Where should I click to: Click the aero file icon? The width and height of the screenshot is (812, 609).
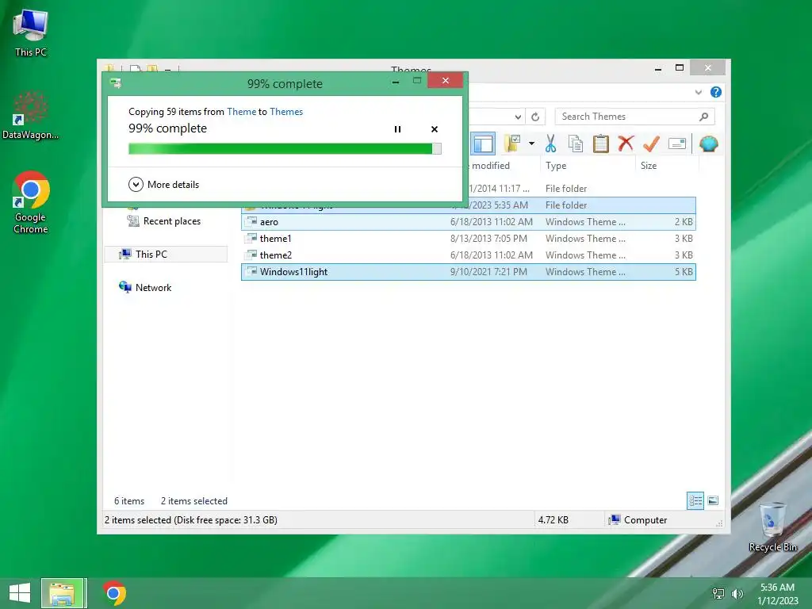pos(251,222)
